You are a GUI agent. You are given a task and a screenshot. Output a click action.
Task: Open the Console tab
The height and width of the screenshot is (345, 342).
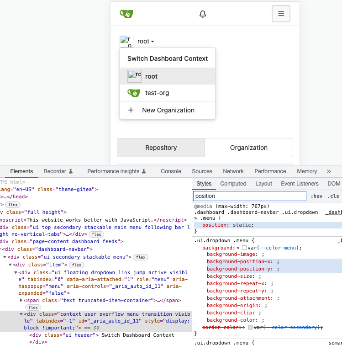[x=171, y=171]
